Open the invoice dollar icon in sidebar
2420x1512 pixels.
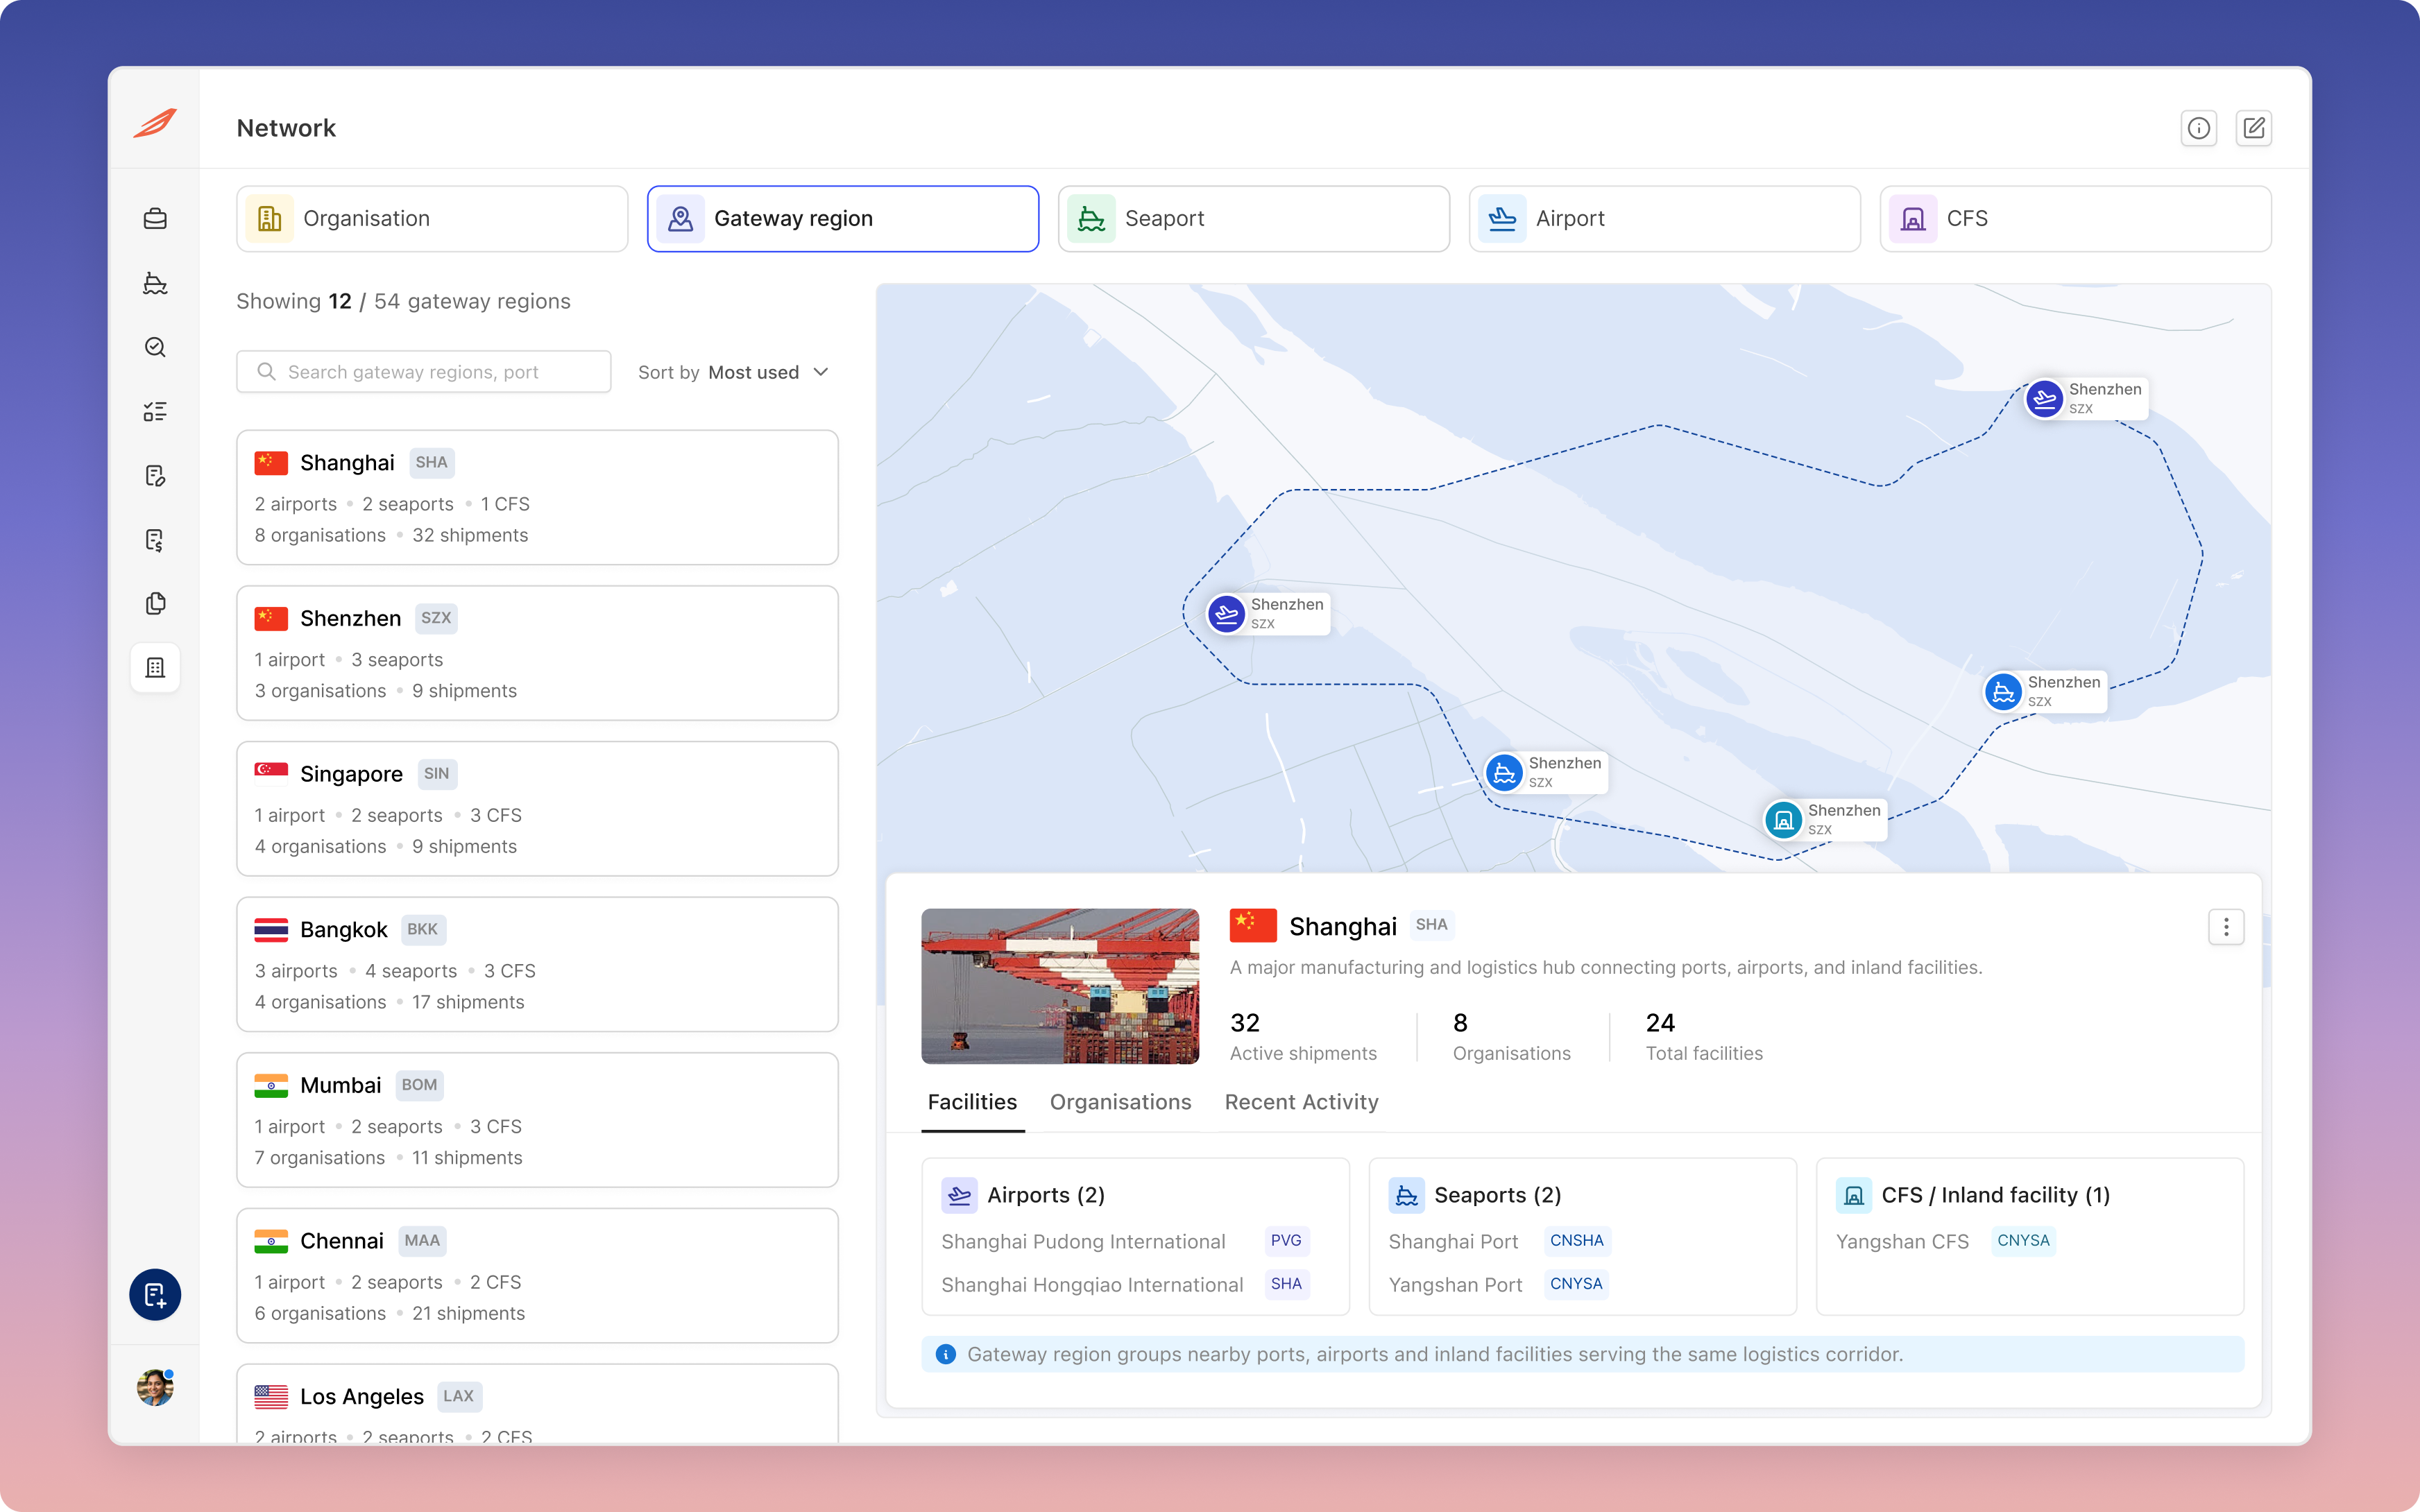(155, 540)
